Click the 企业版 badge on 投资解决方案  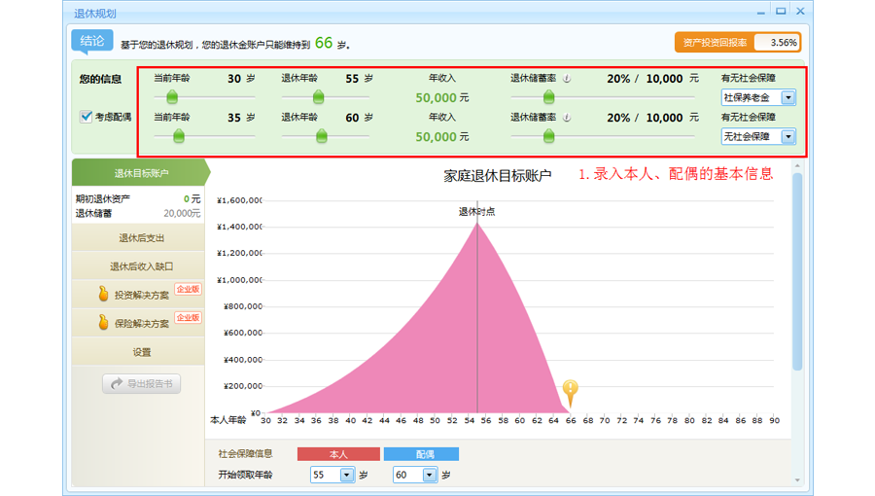188,289
